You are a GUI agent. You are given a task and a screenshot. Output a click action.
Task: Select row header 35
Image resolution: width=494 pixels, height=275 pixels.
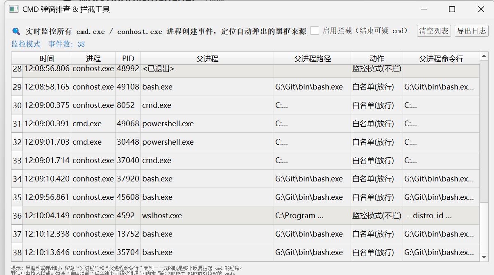17,197
